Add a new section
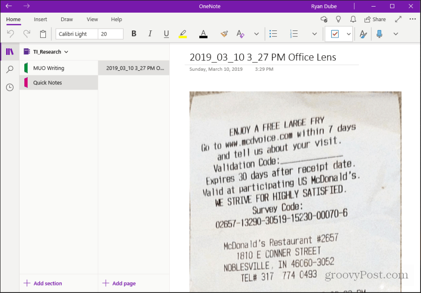This screenshot has height=293, width=421. (x=43, y=283)
